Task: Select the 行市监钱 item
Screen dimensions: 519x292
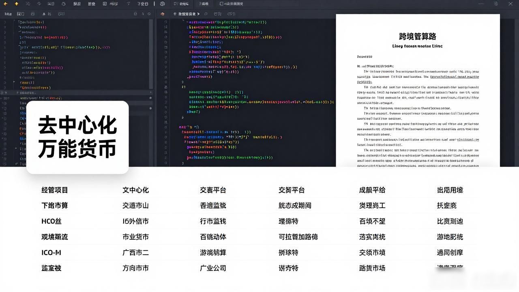Action: pos(213,221)
